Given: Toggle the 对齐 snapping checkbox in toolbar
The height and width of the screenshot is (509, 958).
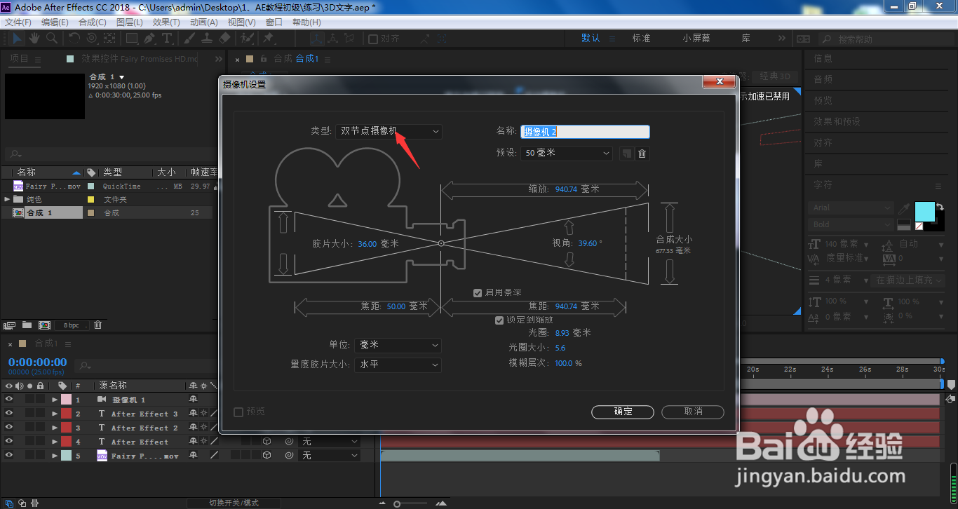Looking at the screenshot, I should tap(373, 39).
